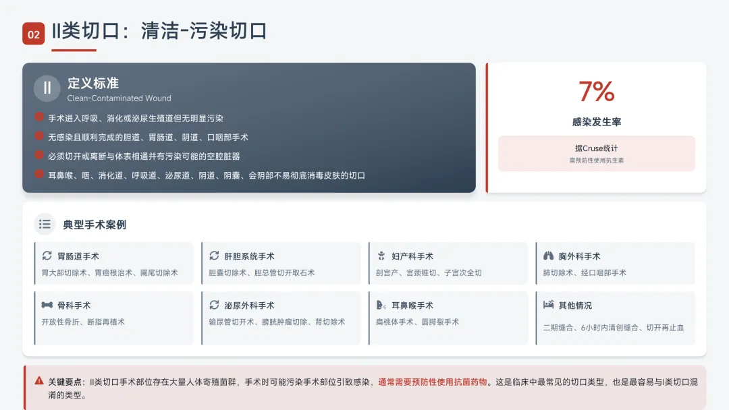
Task: Click the slide title II类切口：清洁-污染切口
Action: pos(159,32)
